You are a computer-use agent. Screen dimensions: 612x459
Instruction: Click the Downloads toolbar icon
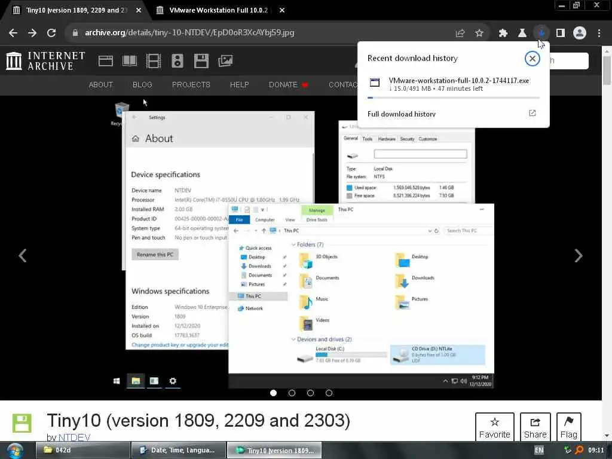pos(541,33)
